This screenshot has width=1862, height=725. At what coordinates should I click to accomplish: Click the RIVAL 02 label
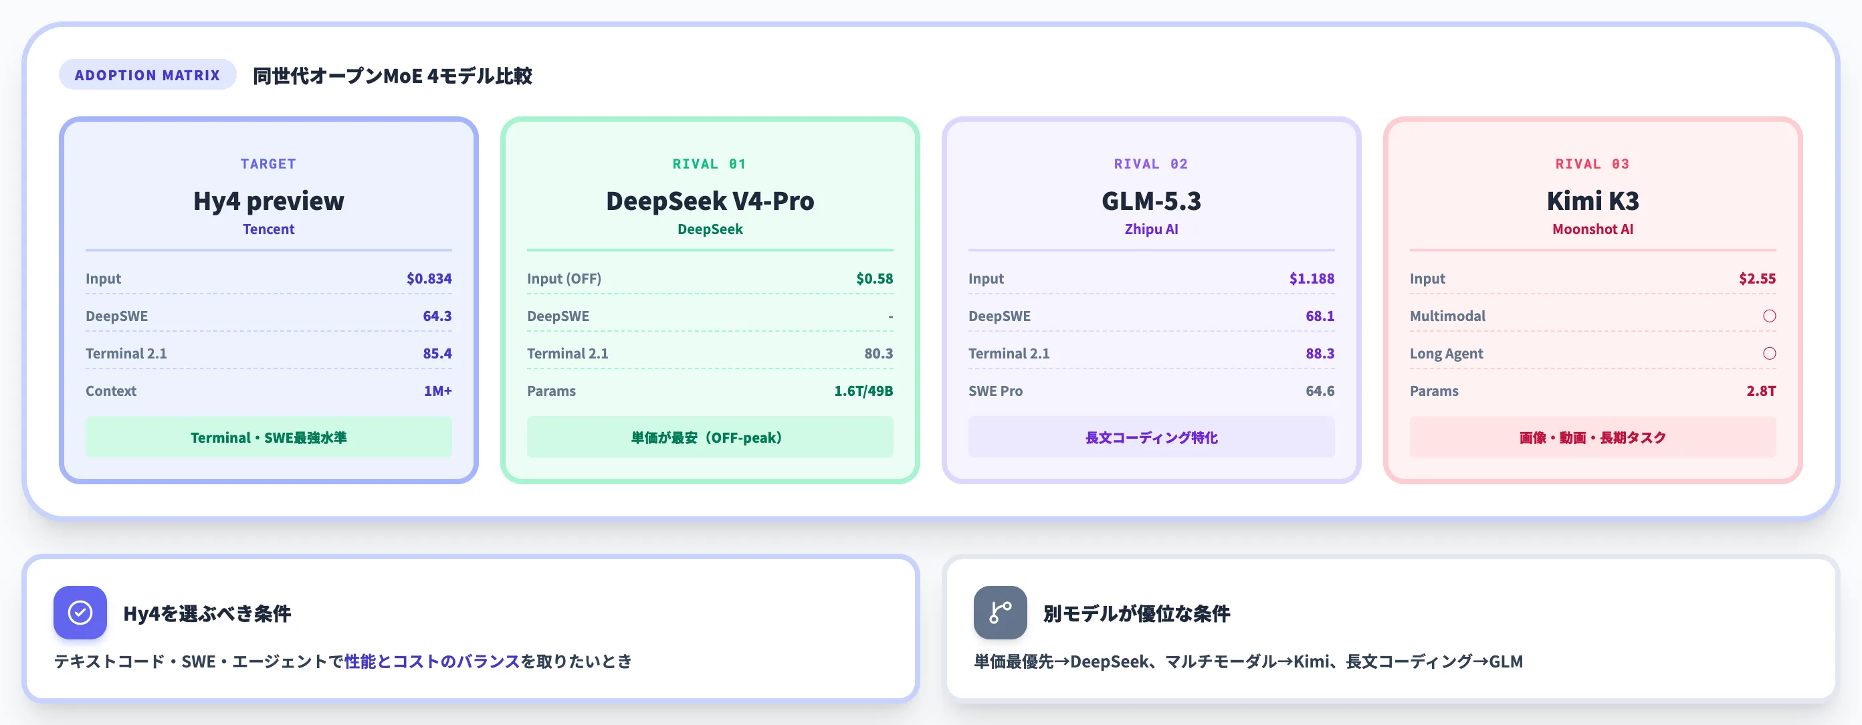pyautogui.click(x=1151, y=163)
